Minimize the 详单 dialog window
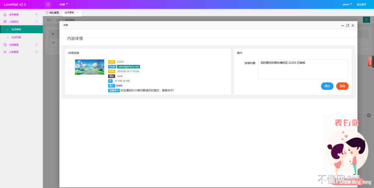The image size is (374, 188). (342, 26)
